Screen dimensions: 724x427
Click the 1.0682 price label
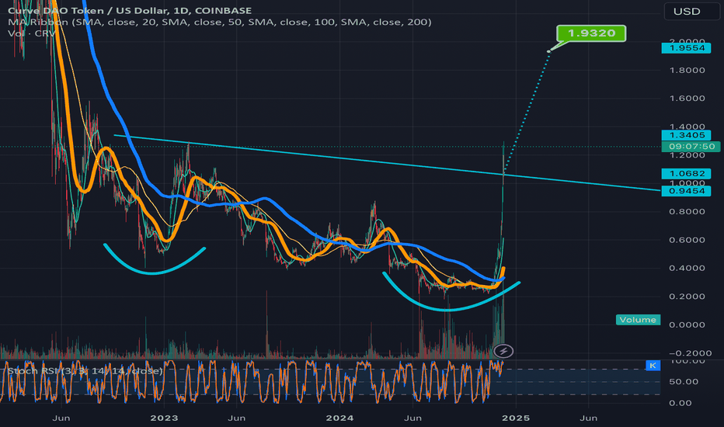point(686,174)
